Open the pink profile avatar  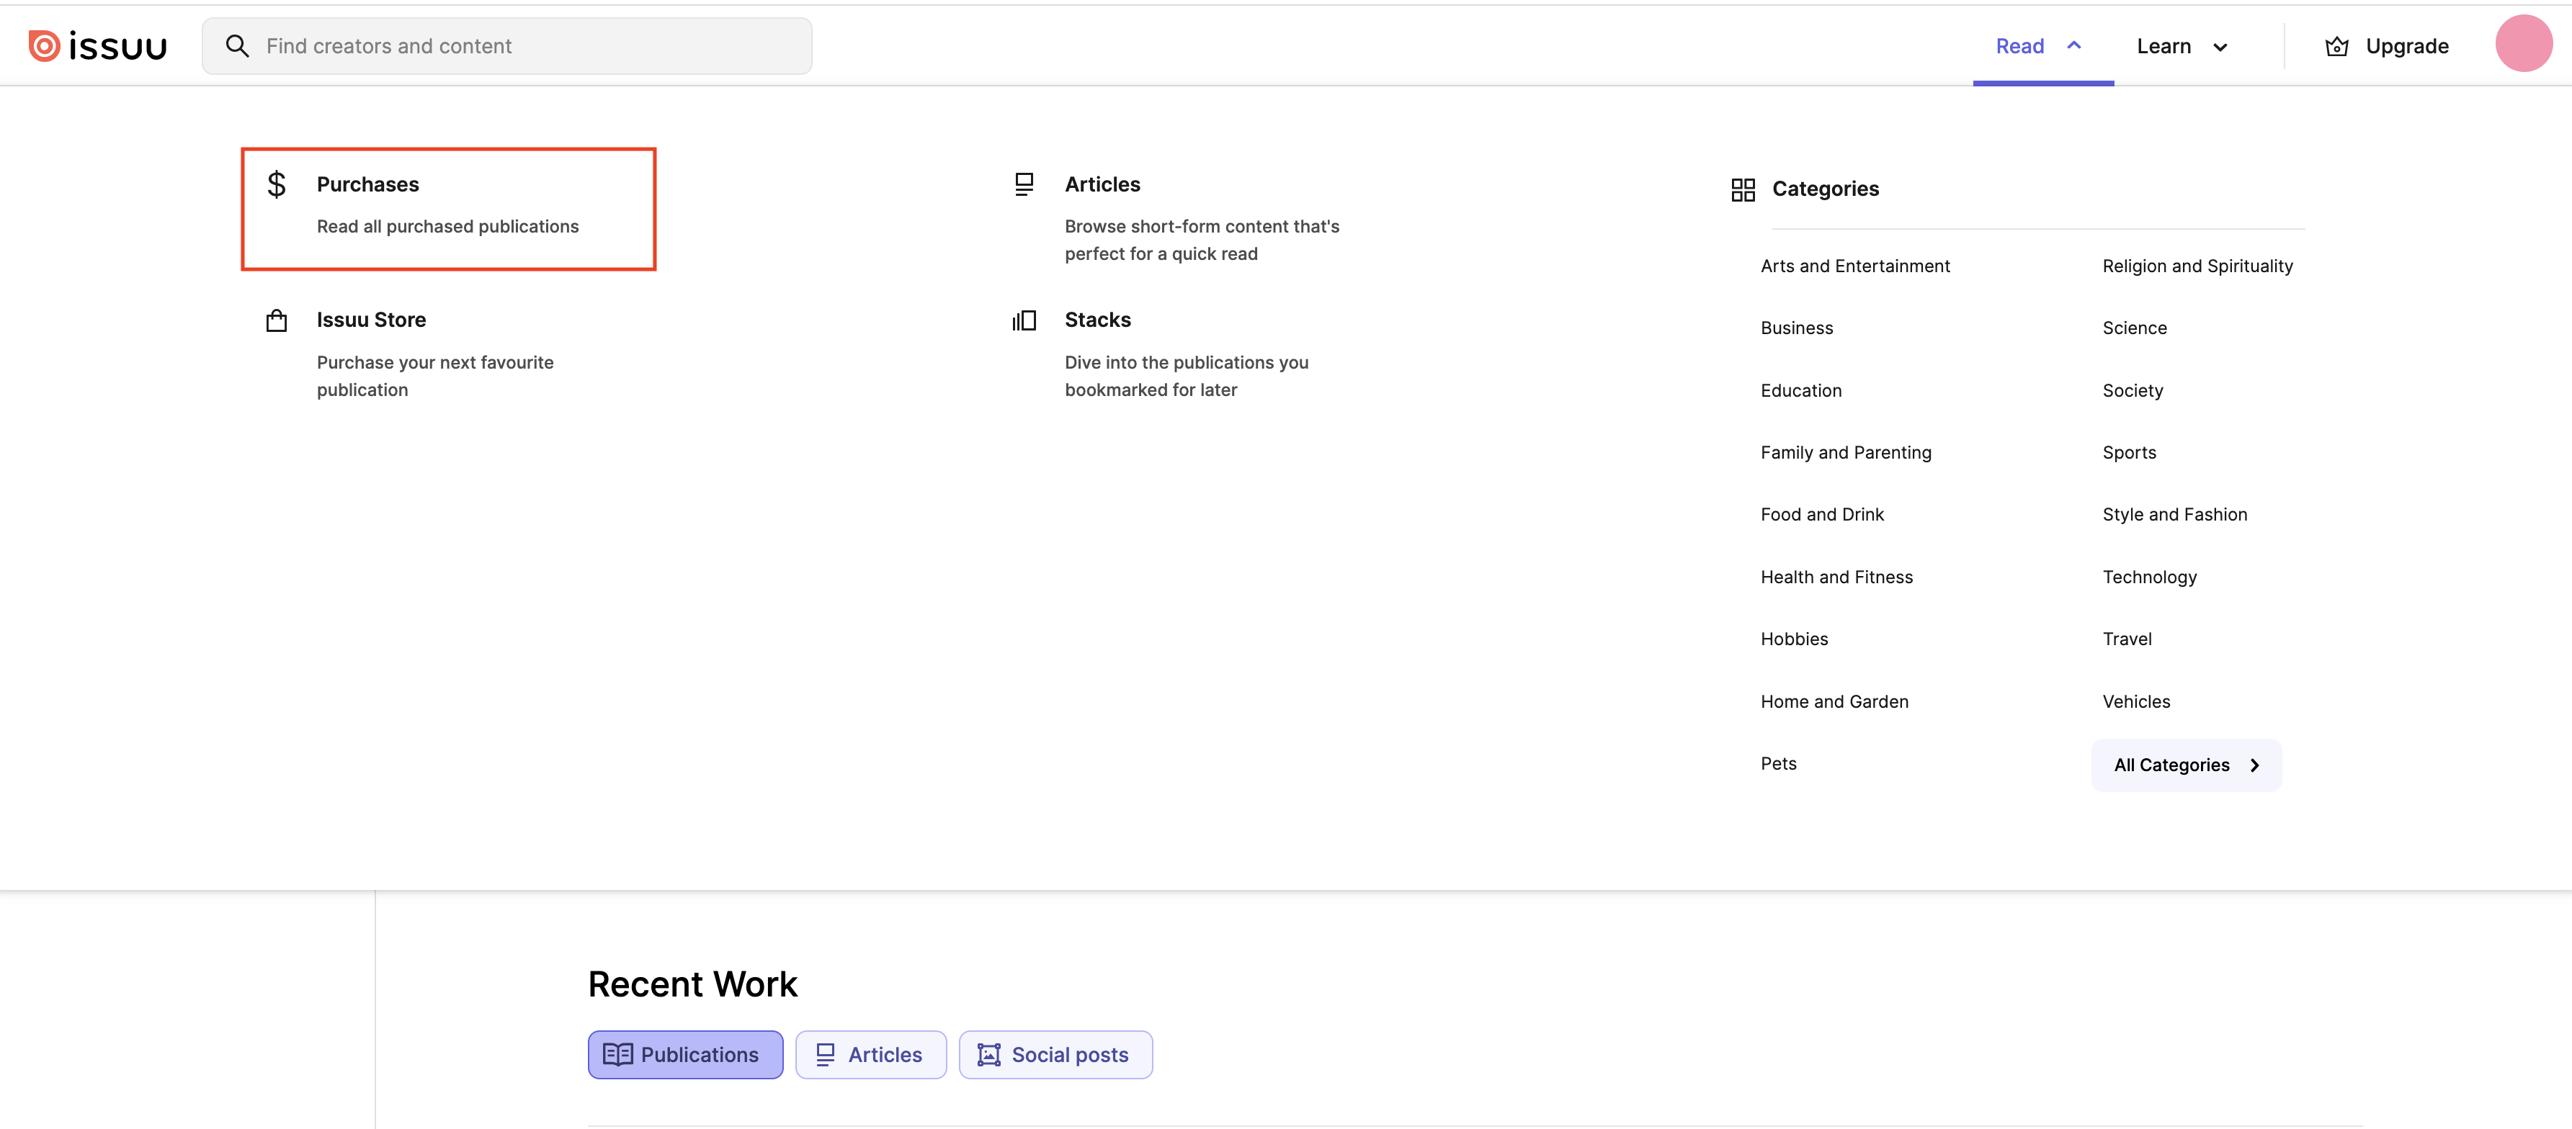[x=2523, y=43]
